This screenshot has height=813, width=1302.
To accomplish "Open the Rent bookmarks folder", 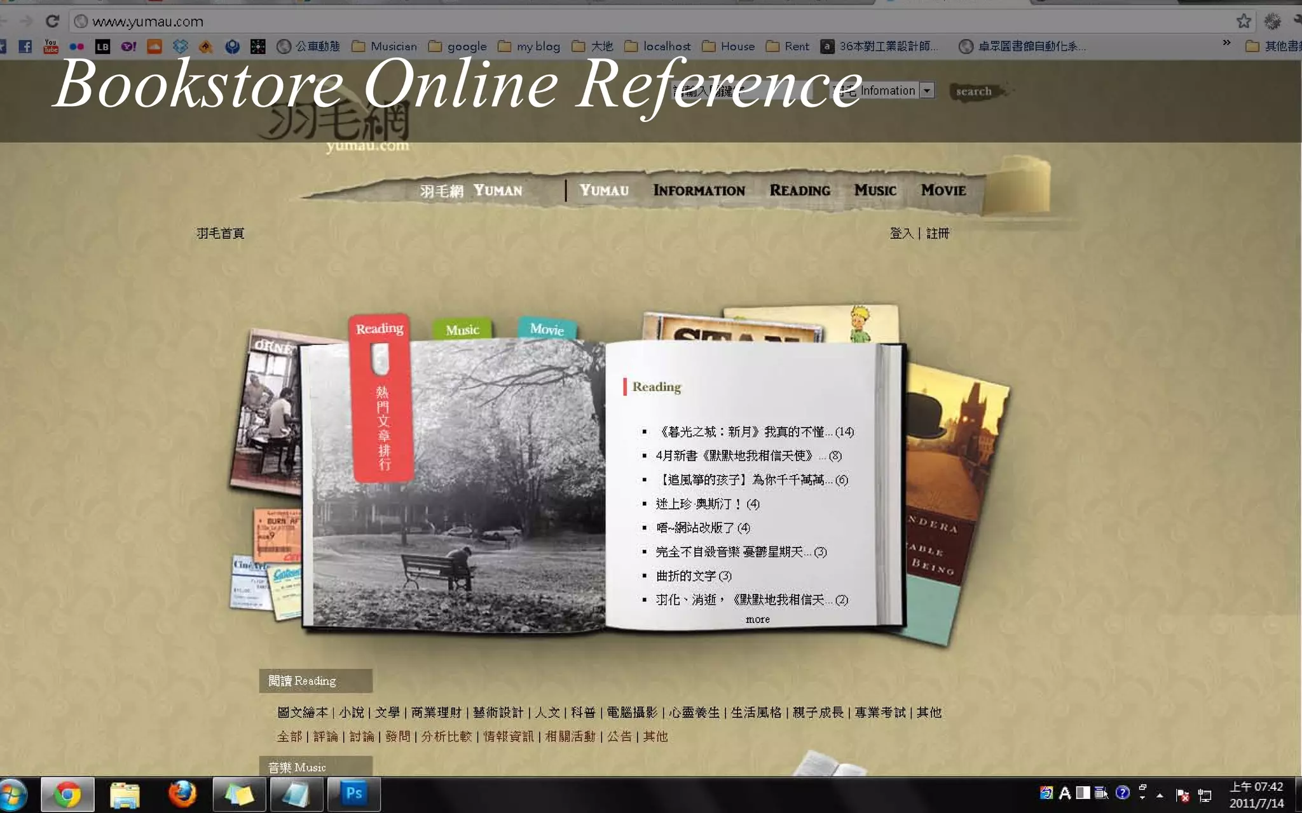I will [x=788, y=46].
